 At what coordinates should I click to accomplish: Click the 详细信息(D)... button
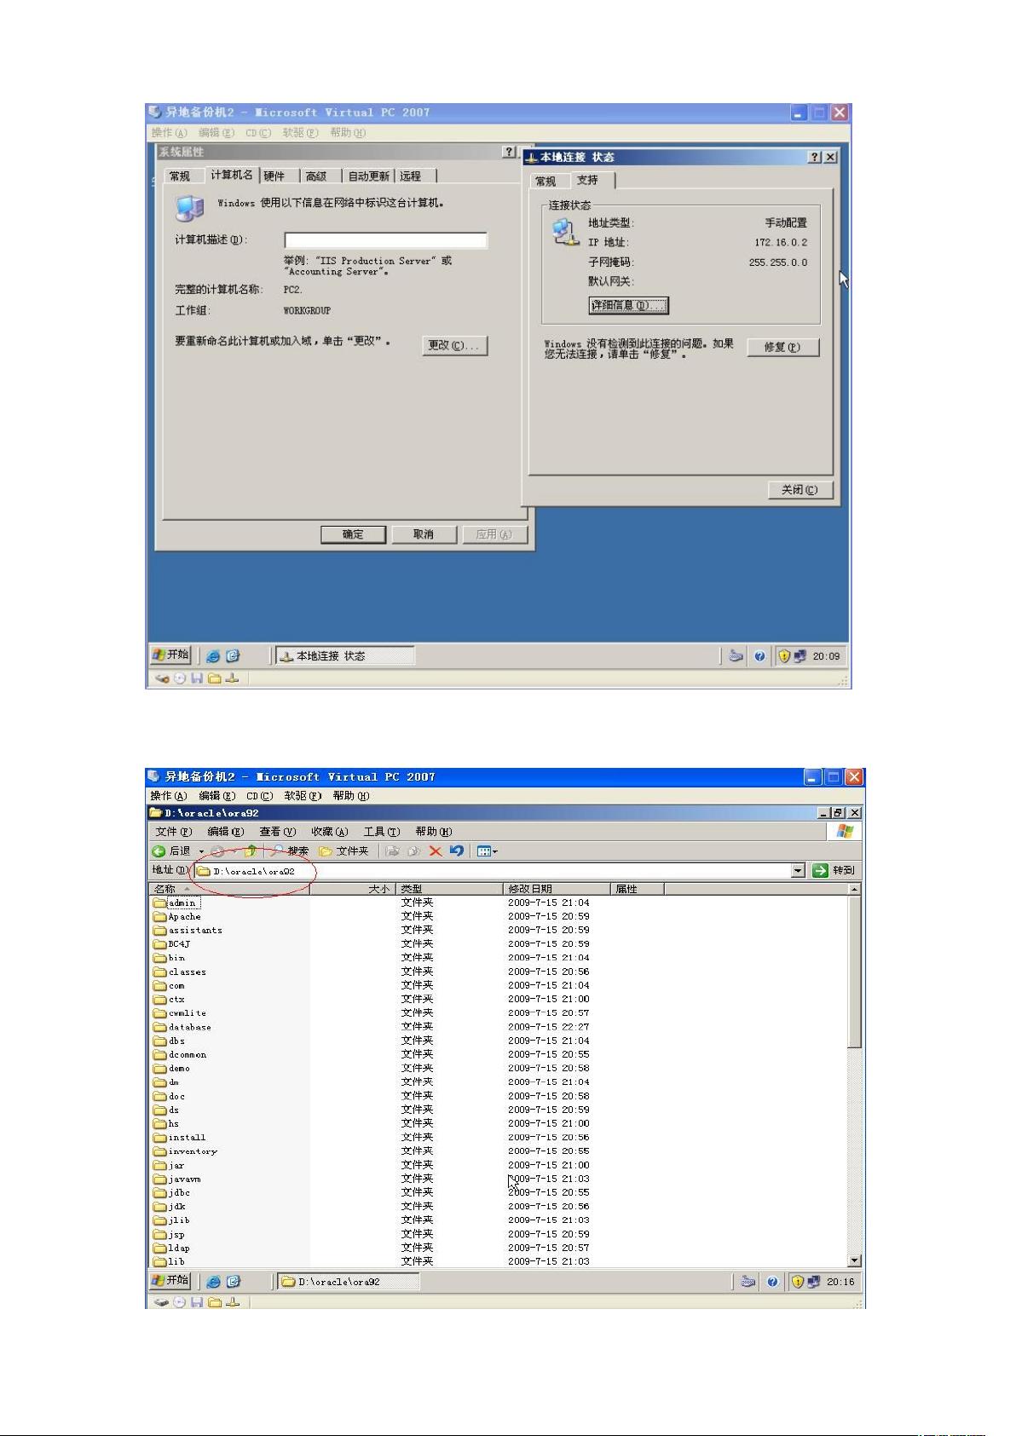point(628,305)
